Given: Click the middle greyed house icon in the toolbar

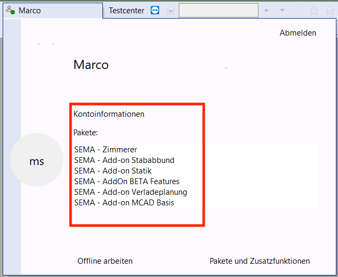Looking at the screenshot, I should click(314, 10).
